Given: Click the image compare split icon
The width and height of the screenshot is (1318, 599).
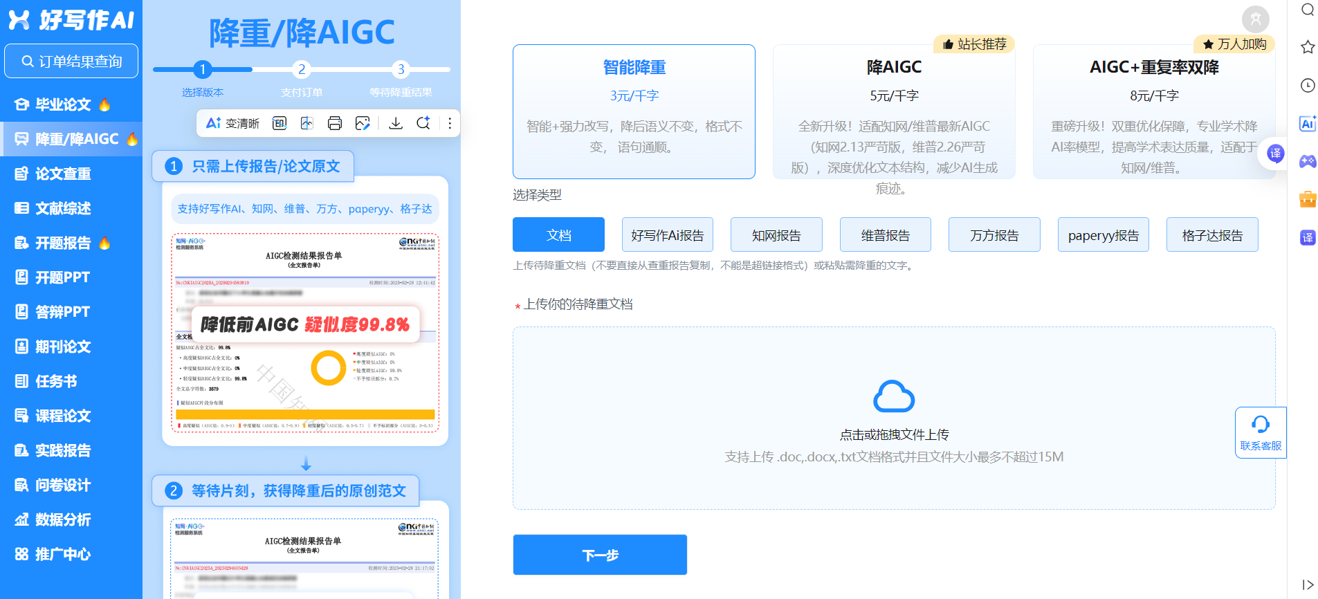Looking at the screenshot, I should point(307,123).
